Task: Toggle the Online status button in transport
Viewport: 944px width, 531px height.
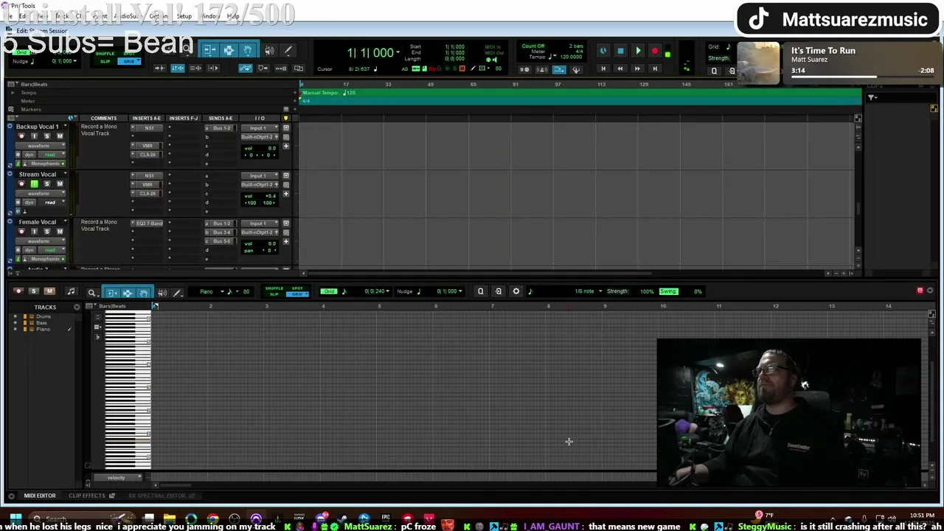Action: tap(603, 51)
